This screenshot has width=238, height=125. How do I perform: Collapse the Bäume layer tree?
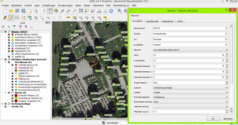click(2, 32)
